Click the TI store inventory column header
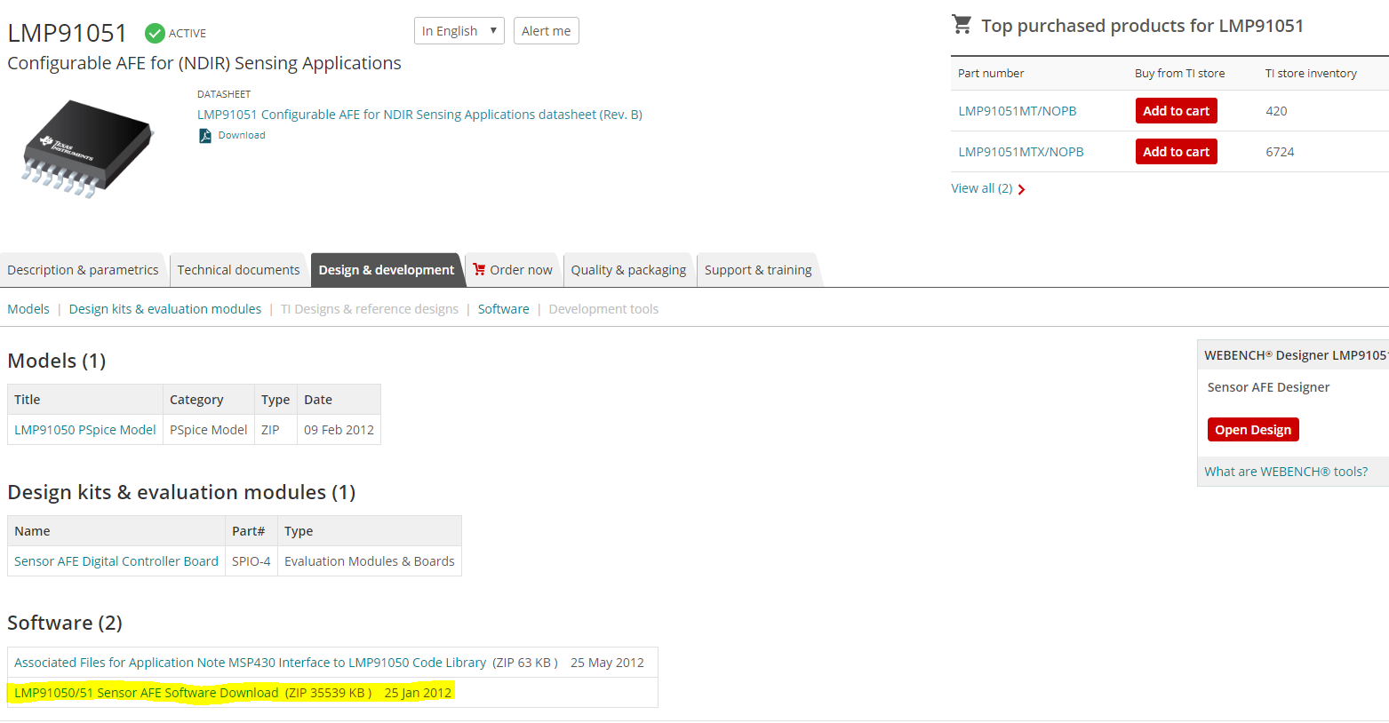The height and width of the screenshot is (723, 1389). point(1311,74)
